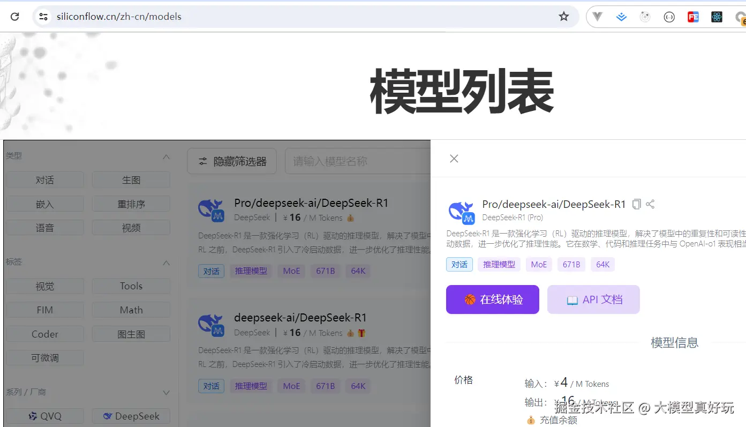This screenshot has height=427, width=746.
Task: Toggle the 图生图 tag filter
Action: [x=131, y=334]
